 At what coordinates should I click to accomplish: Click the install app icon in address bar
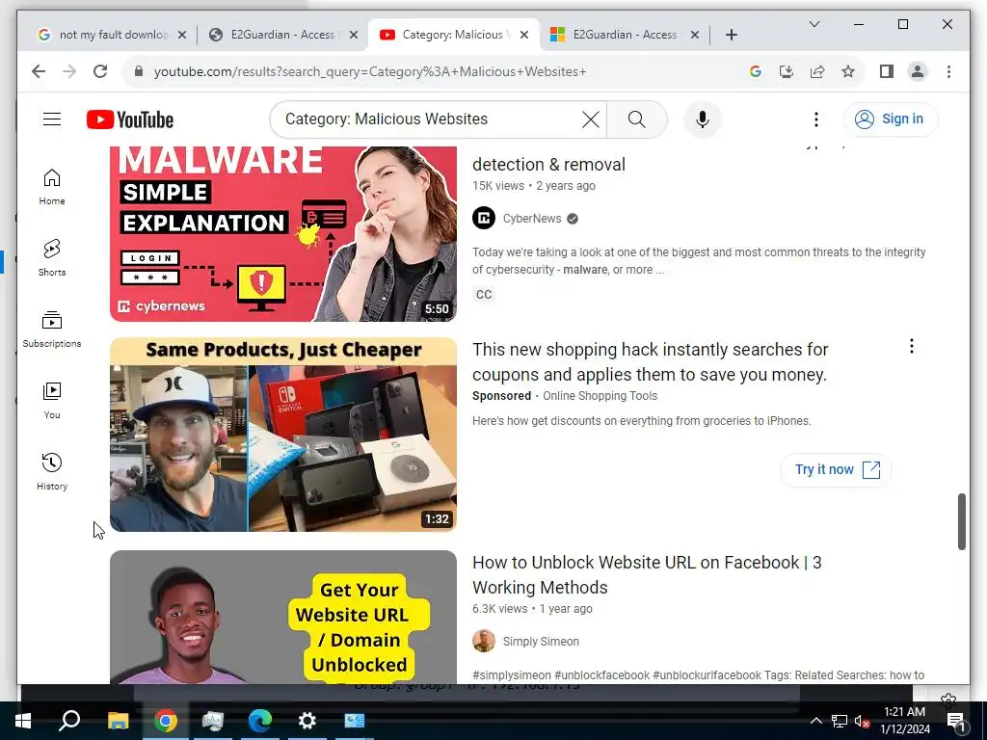pyautogui.click(x=787, y=71)
